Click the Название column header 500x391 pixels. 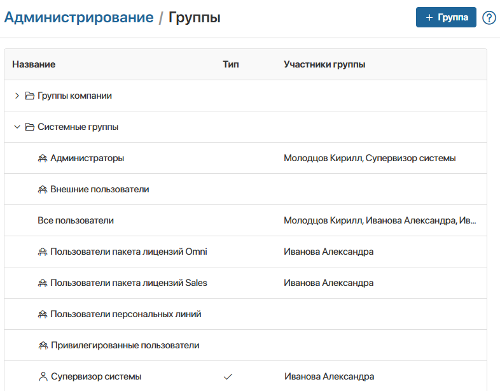point(34,64)
